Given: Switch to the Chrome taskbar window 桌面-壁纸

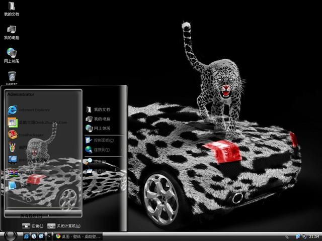Looking at the screenshot, I should click(78, 236).
